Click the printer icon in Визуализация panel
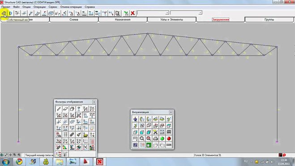The height and width of the screenshot is (166, 295). (x=155, y=139)
